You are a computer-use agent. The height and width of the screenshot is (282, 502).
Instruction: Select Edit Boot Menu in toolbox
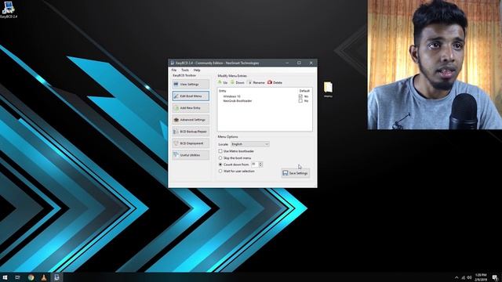pos(191,96)
